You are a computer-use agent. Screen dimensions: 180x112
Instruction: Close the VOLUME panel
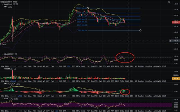[15, 69]
